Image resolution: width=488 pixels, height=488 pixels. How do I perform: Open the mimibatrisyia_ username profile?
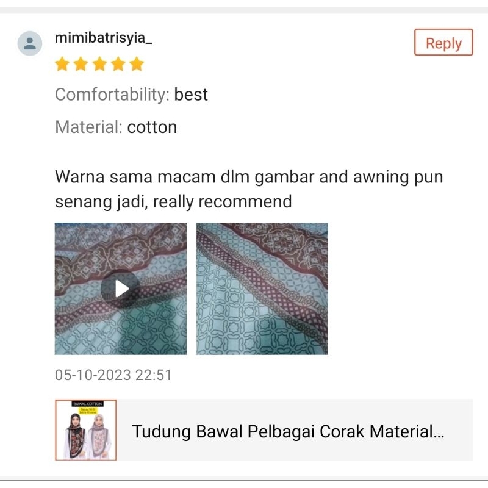pos(103,38)
